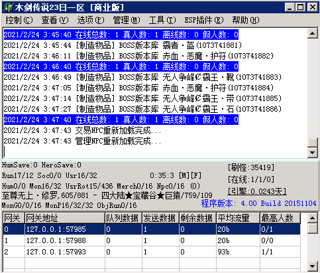Image resolution: width=320 pixels, height=273 pixels.
Task: Click the Run17/12 Soc0/0 Usr16/32 status text
Action: [x=50, y=175]
